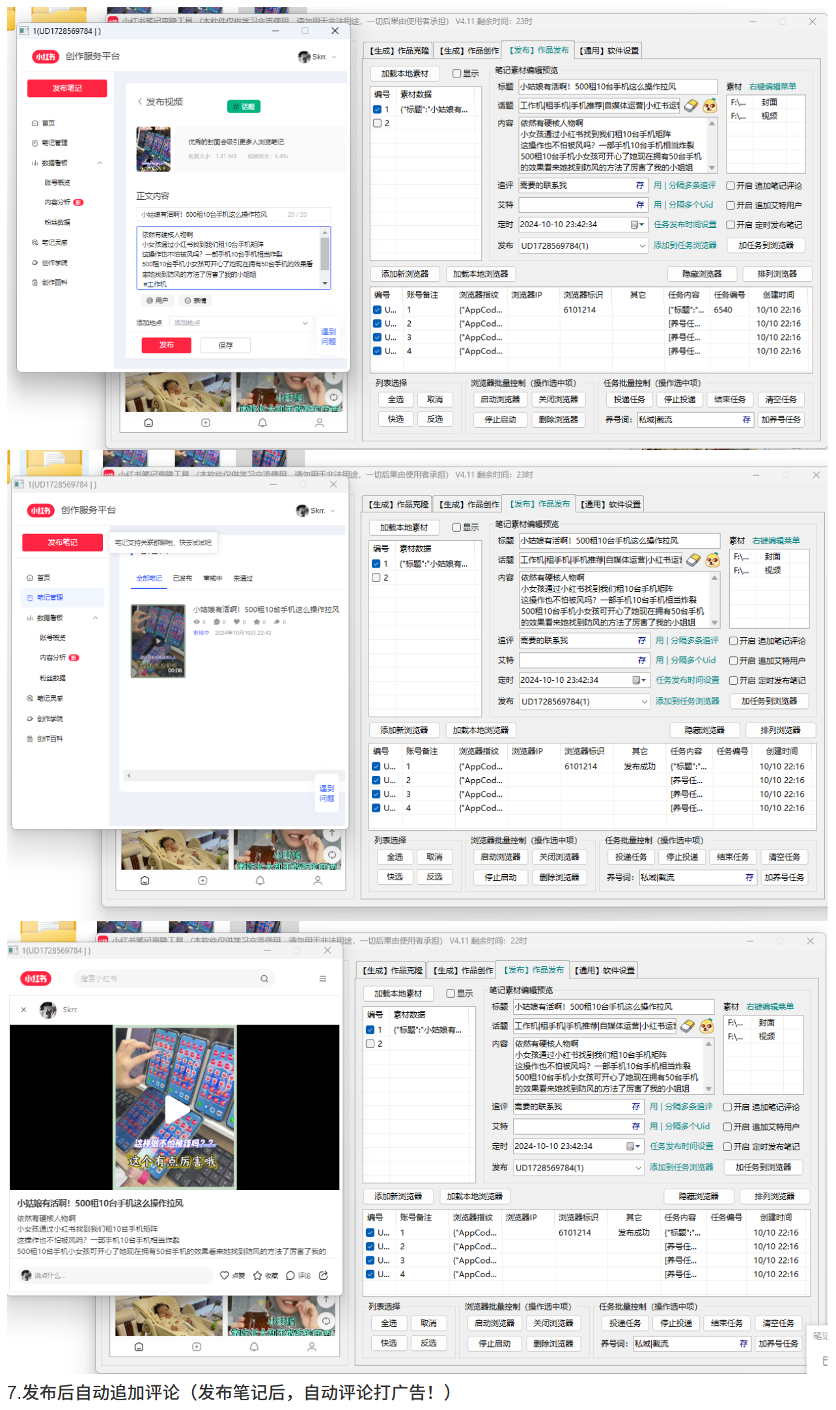Open 发布 UD1728569784(1) combo beside 发布视频 window
The image size is (836, 1410).
click(583, 245)
